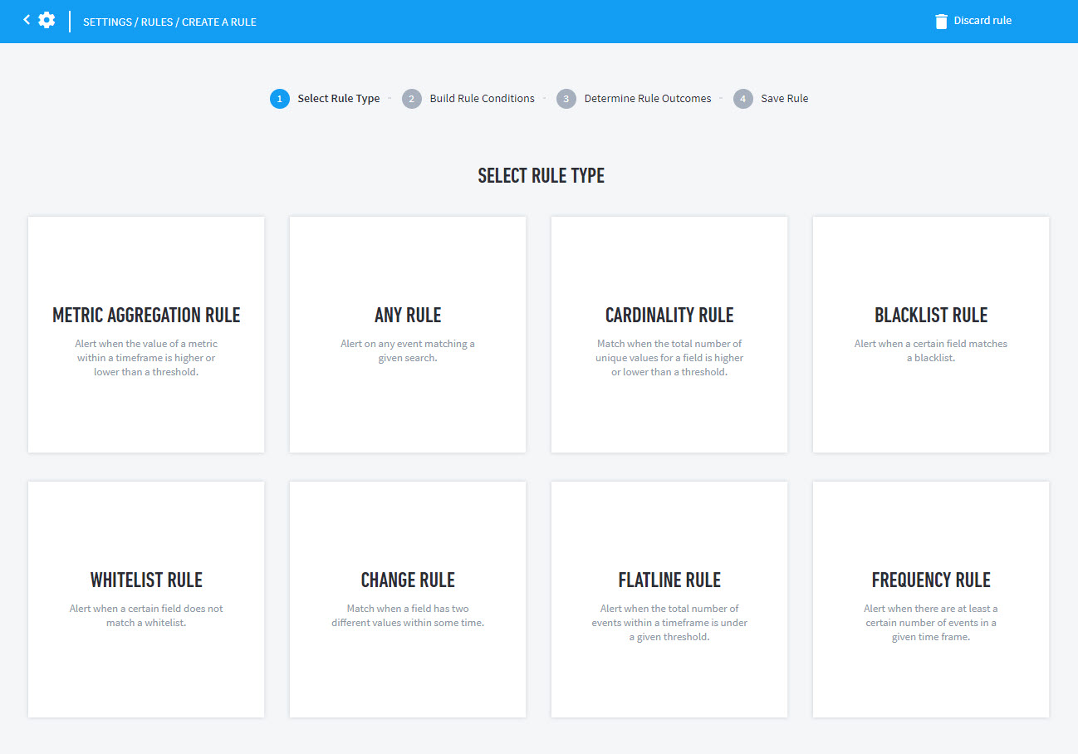Select step 2 circle indicator

411,99
